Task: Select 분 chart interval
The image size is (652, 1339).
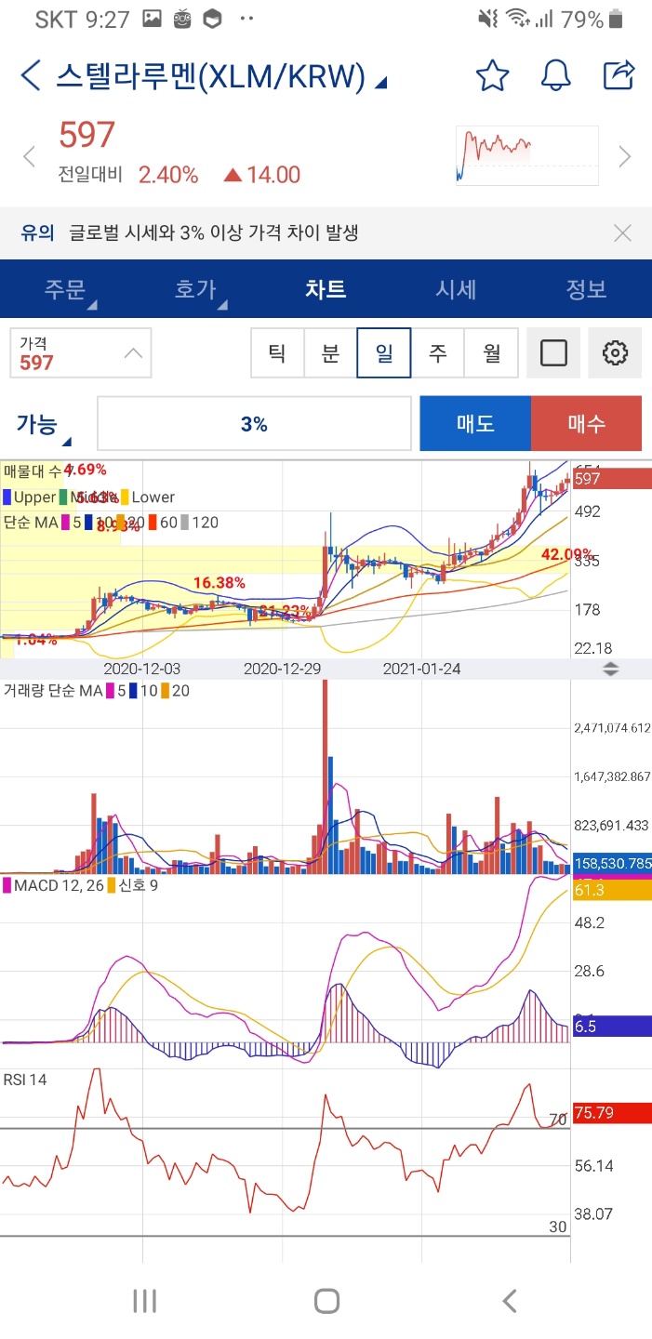Action: (x=330, y=352)
